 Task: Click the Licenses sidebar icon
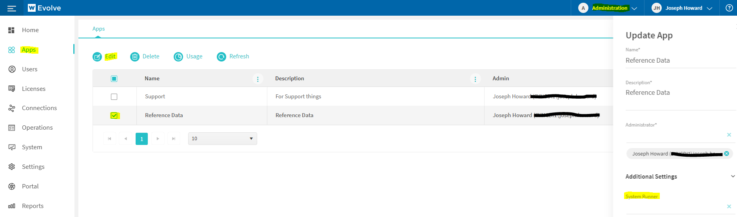pos(12,89)
